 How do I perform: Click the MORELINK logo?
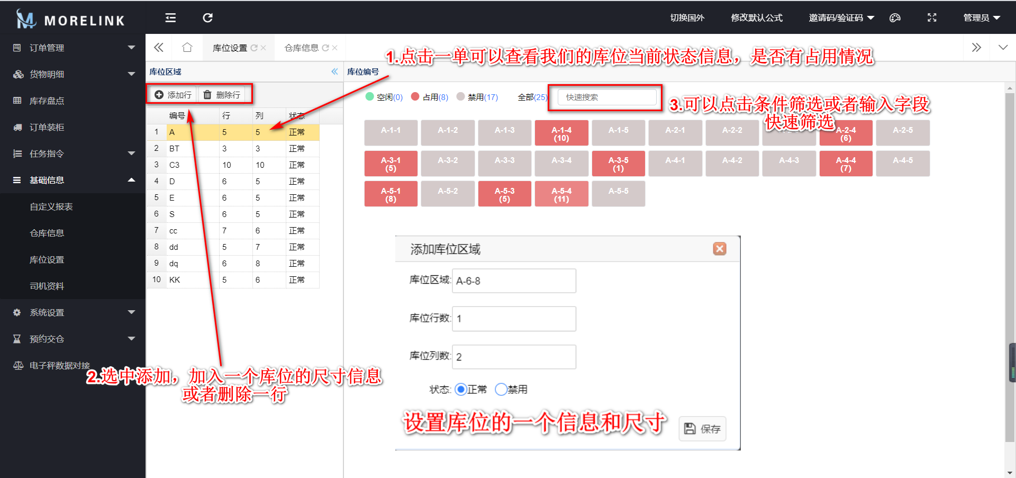[x=70, y=19]
